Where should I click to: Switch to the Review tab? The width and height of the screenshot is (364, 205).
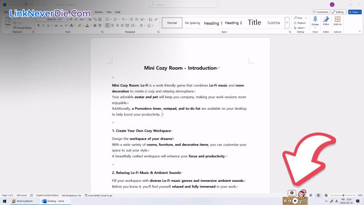tap(98, 12)
